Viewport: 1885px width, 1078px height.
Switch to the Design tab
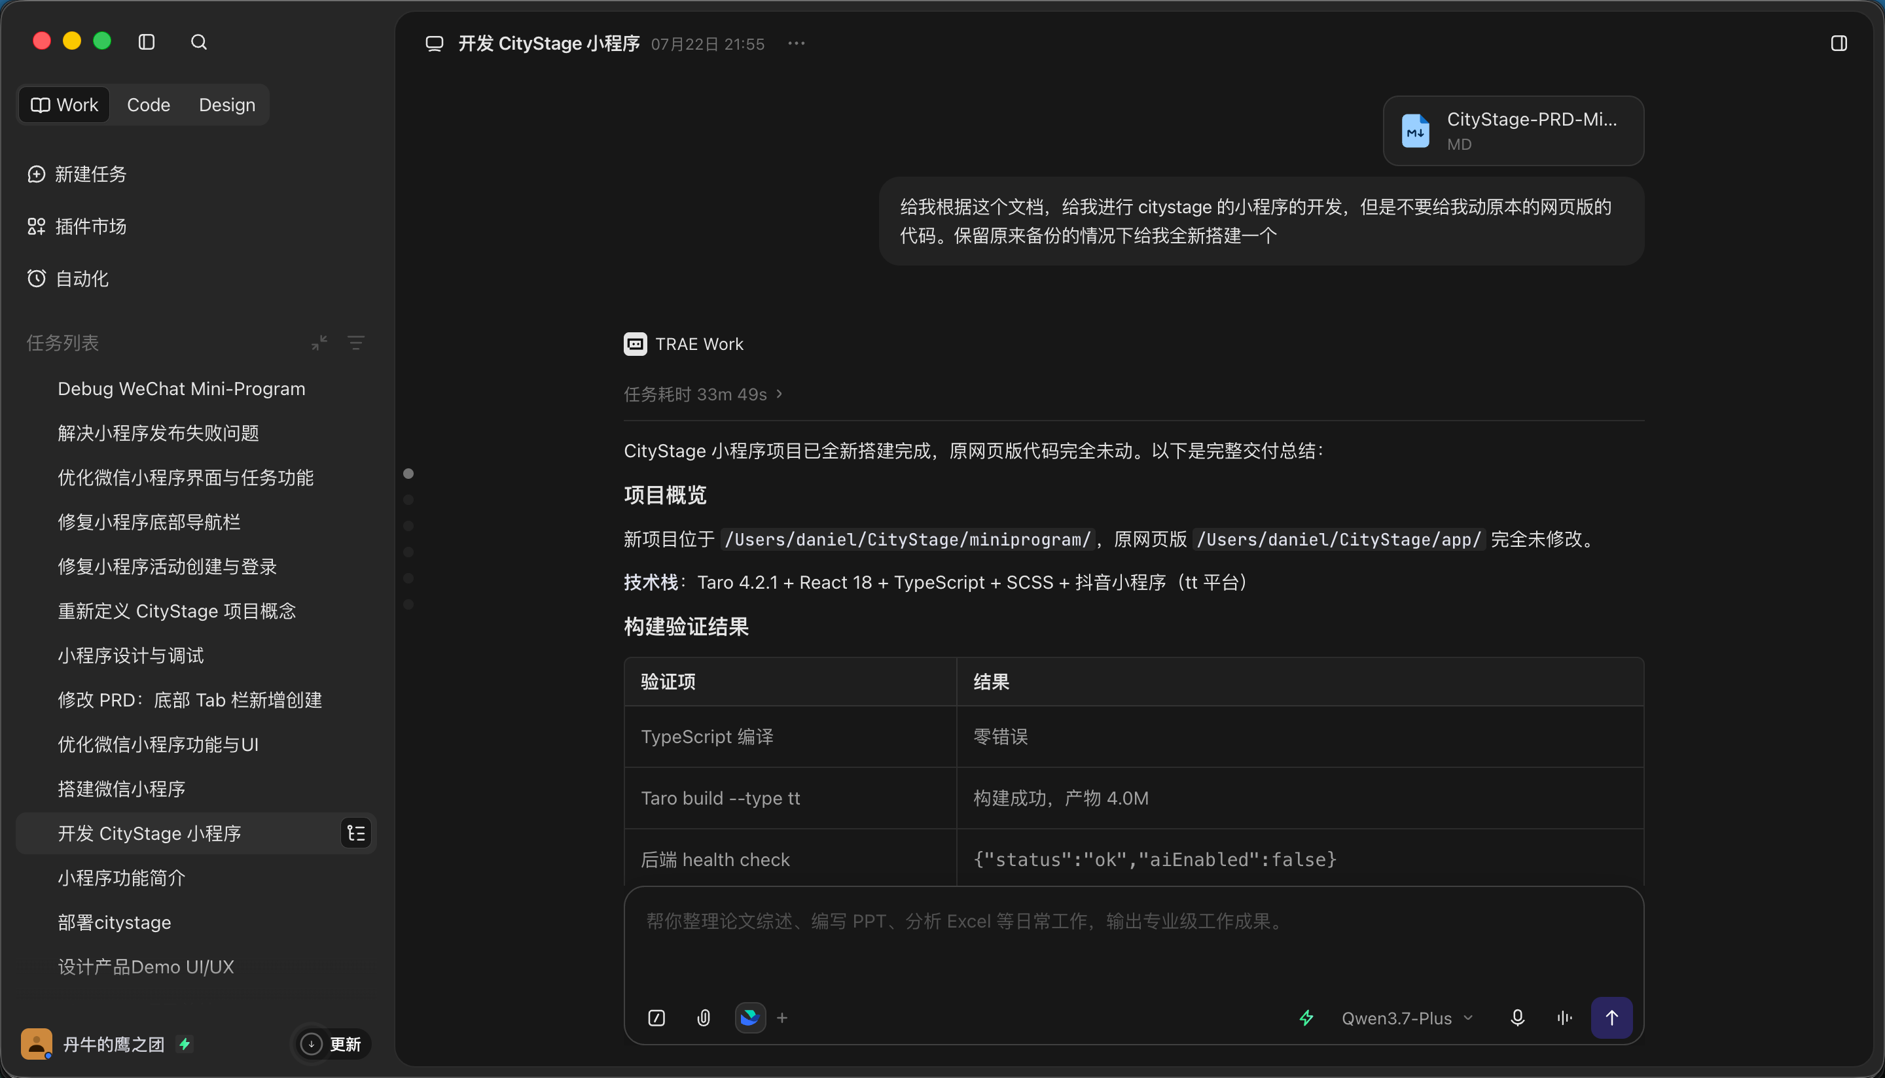(227, 105)
